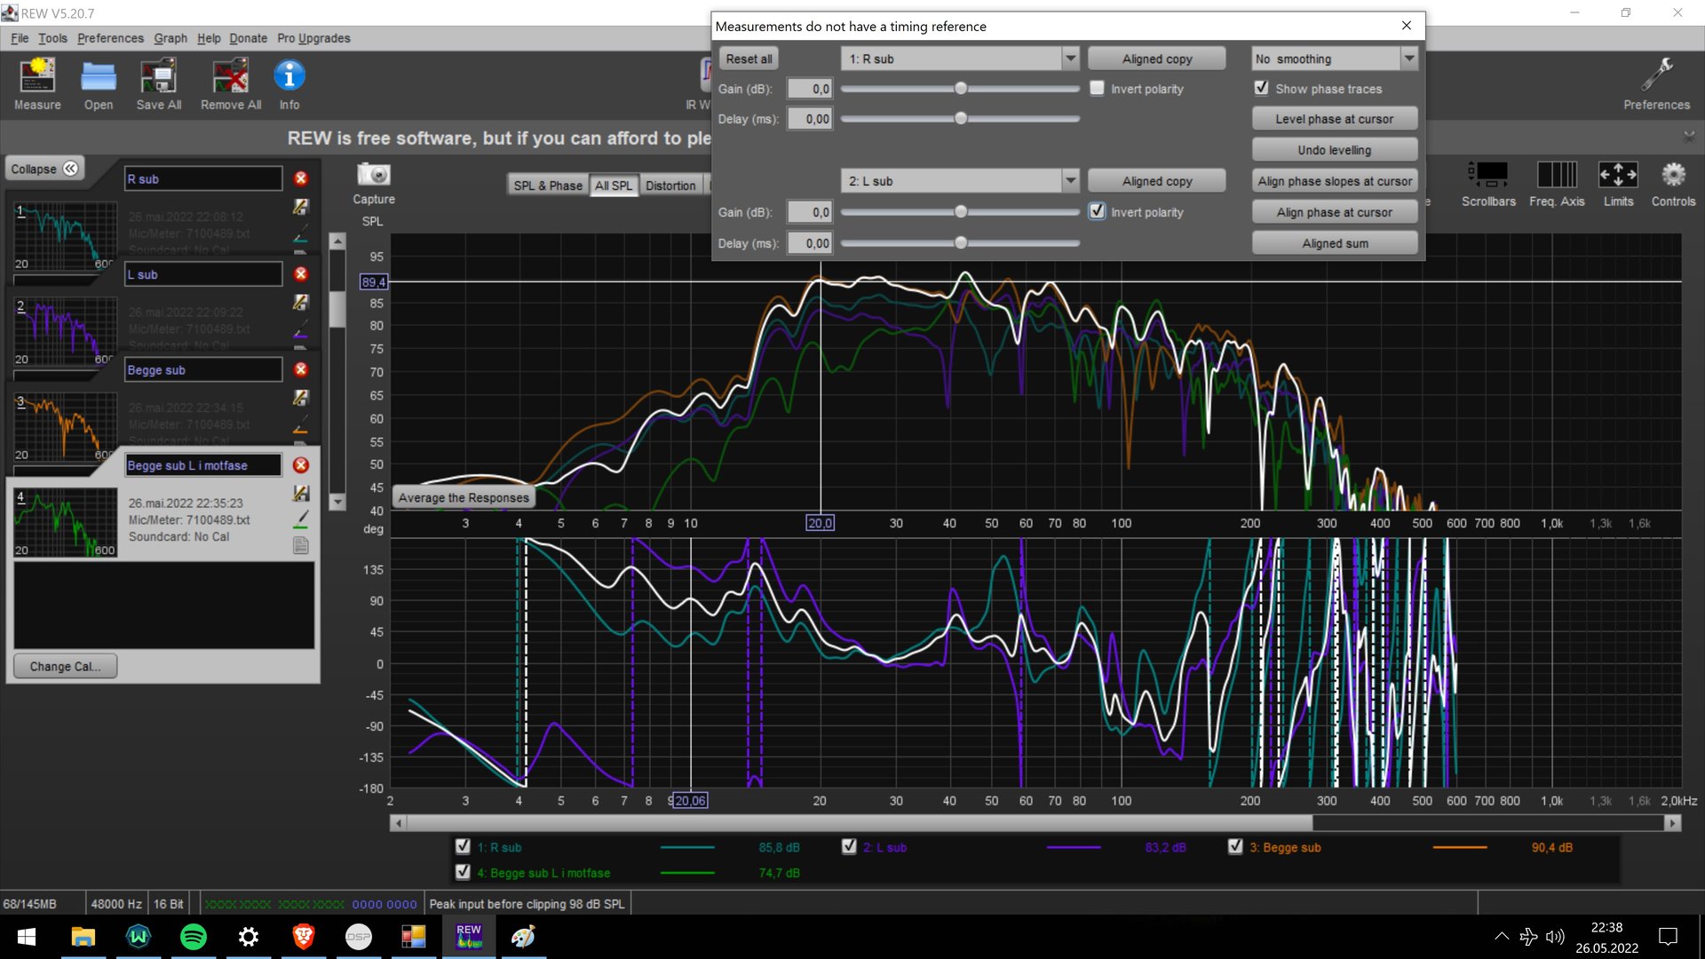Click the Capture camera icon
This screenshot has width=1705, height=959.
(374, 175)
